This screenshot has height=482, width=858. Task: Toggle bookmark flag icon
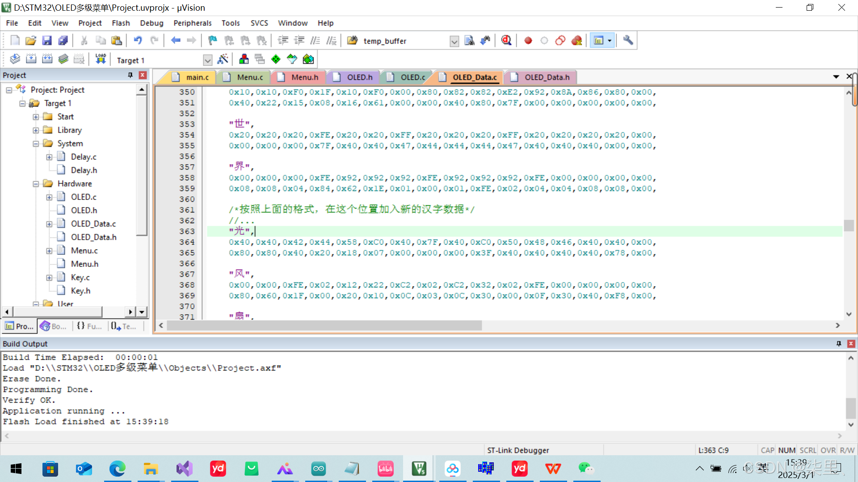pos(212,41)
